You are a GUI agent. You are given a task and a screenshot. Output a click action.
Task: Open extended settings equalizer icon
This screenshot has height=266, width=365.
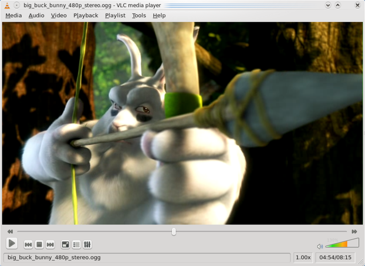click(x=87, y=244)
